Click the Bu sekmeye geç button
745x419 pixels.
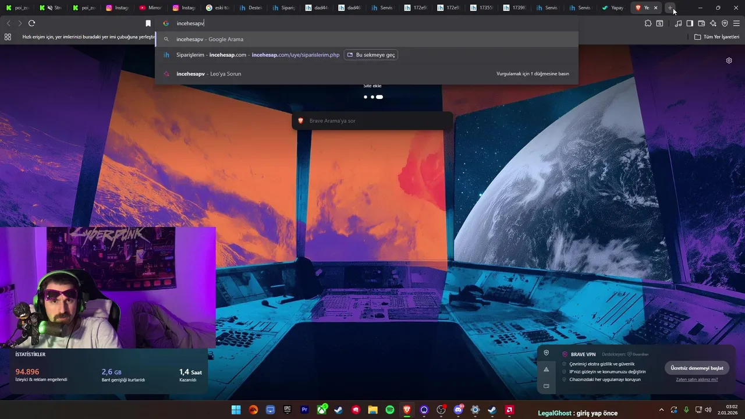pyautogui.click(x=371, y=55)
